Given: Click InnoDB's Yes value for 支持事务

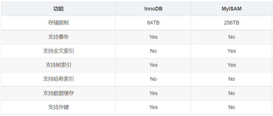Looking at the screenshot, I should point(153,37).
